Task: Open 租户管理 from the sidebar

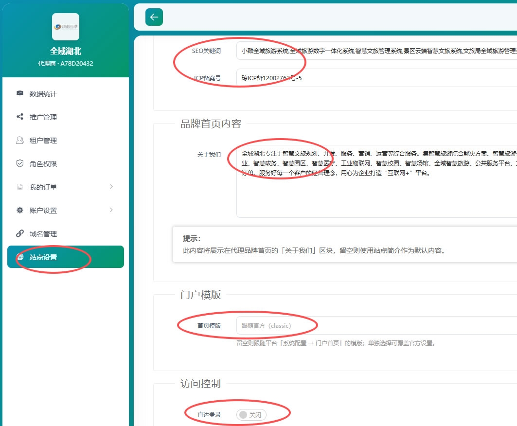Action: (66, 141)
